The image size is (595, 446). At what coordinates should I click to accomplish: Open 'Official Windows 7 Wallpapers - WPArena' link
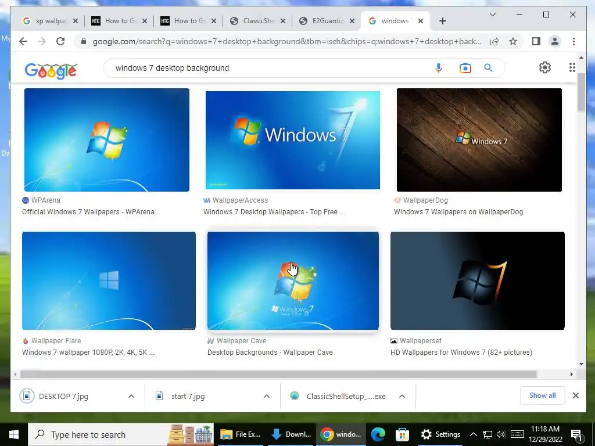88,212
